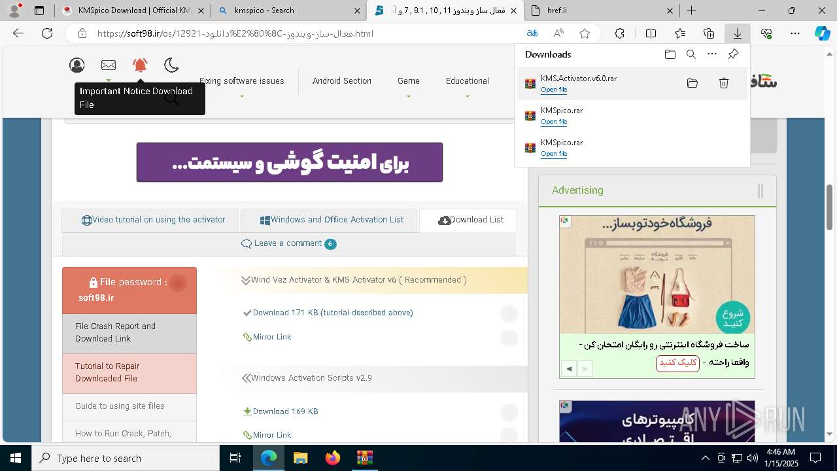Image resolution: width=837 pixels, height=471 pixels.
Task: Open WinRAR from the taskbar
Action: point(364,458)
